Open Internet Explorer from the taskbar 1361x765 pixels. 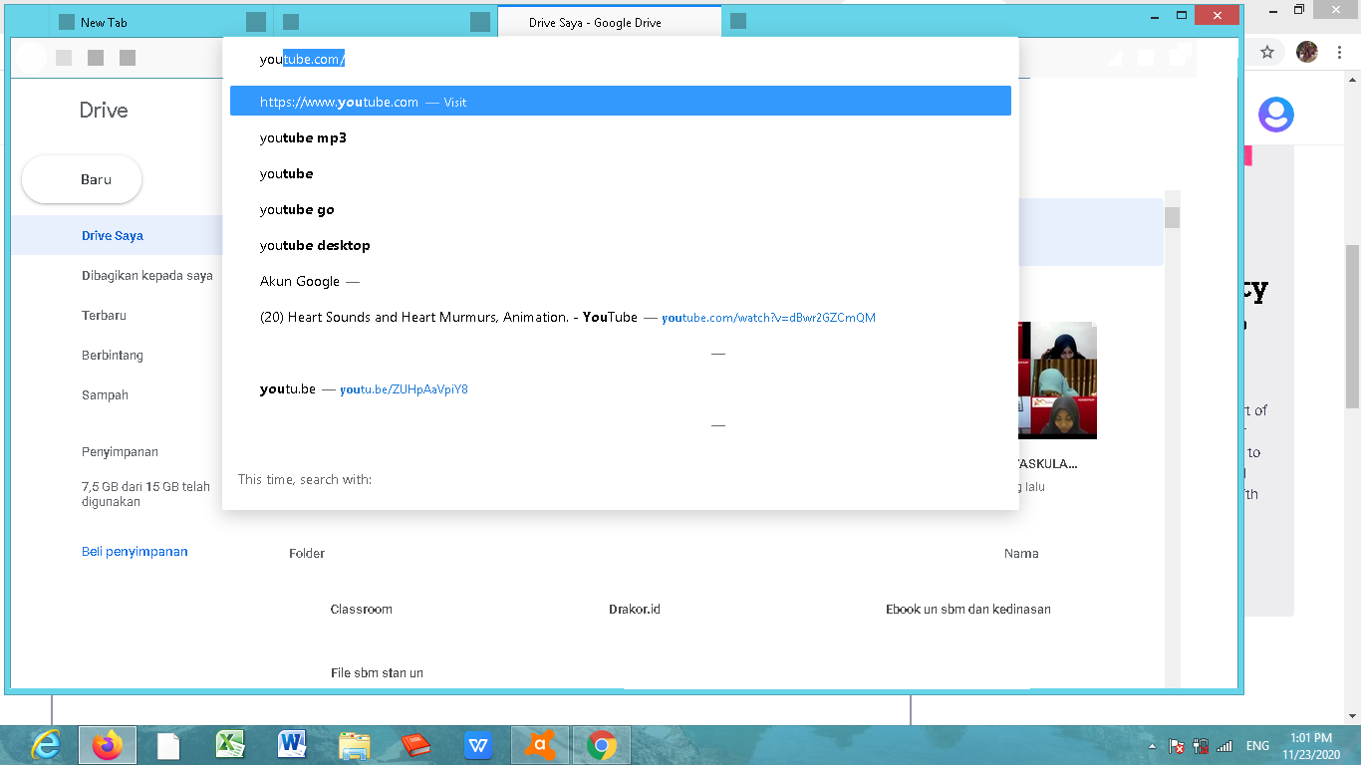(46, 745)
